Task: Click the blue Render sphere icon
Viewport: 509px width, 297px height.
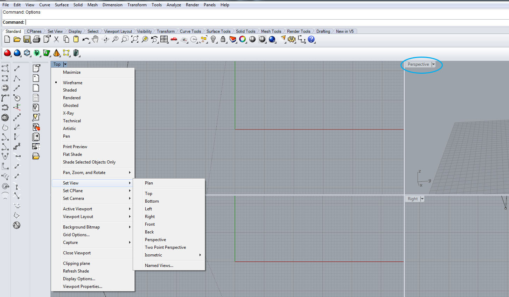Action: [x=272, y=39]
